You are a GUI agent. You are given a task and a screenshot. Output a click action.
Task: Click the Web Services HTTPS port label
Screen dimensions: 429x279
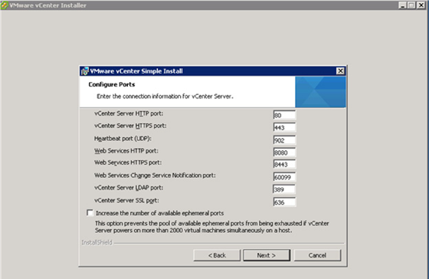pyautogui.click(x=128, y=162)
